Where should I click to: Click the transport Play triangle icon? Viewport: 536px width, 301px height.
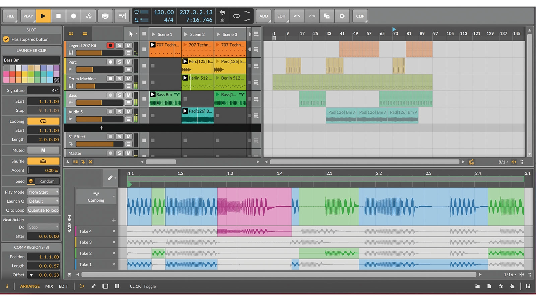(x=43, y=16)
